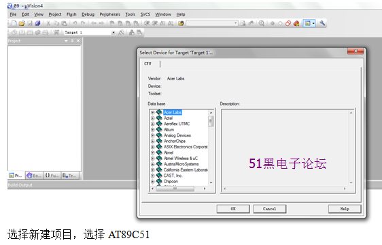Screen dimensions: 382x245
Task: Click the vendor list vertical scrollbar thumb
Action: pyautogui.click(x=211, y=121)
